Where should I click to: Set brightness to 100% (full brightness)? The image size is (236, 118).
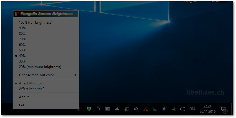tap(46, 22)
